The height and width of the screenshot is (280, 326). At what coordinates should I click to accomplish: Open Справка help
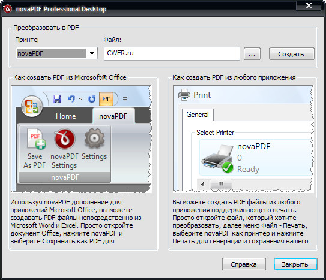click(x=244, y=264)
